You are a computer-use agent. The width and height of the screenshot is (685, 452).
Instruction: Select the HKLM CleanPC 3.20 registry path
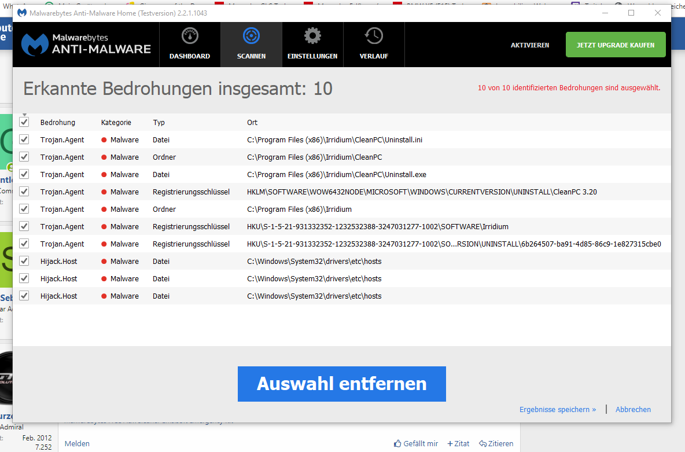pyautogui.click(x=422, y=192)
